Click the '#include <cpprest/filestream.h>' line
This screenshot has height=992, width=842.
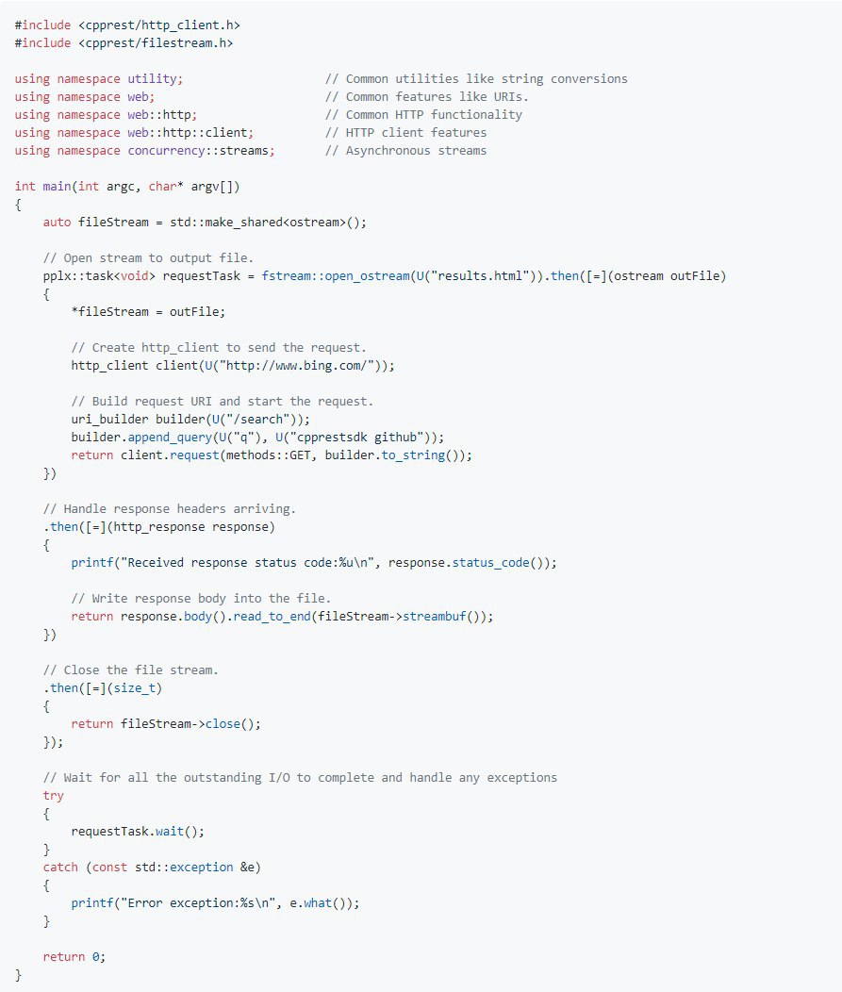(124, 43)
